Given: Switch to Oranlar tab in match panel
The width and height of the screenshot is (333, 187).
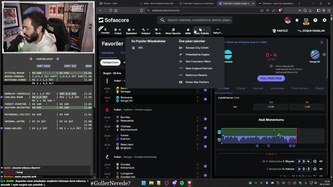Looking at the screenshot, I should coord(241,88).
